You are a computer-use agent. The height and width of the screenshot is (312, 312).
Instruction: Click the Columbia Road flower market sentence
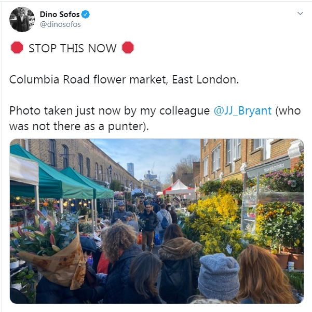(124, 80)
